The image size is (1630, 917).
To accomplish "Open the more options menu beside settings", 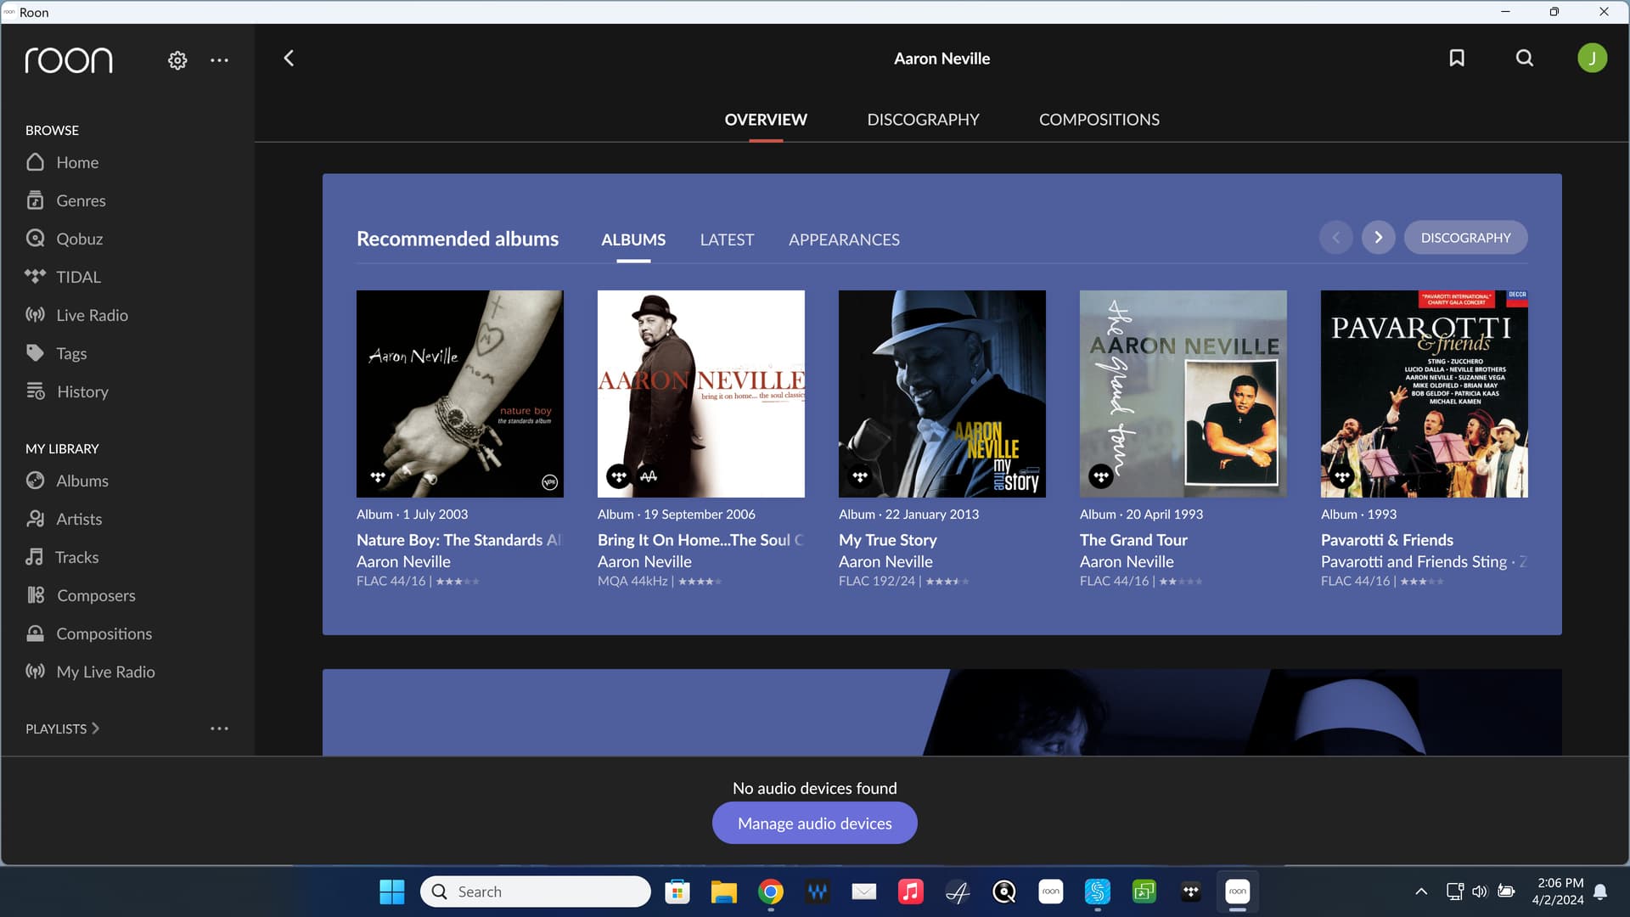I will tap(219, 60).
